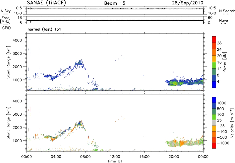The width and height of the screenshot is (235, 163).
Task: Click the text normal (fast) 151
Action: click(x=44, y=29)
